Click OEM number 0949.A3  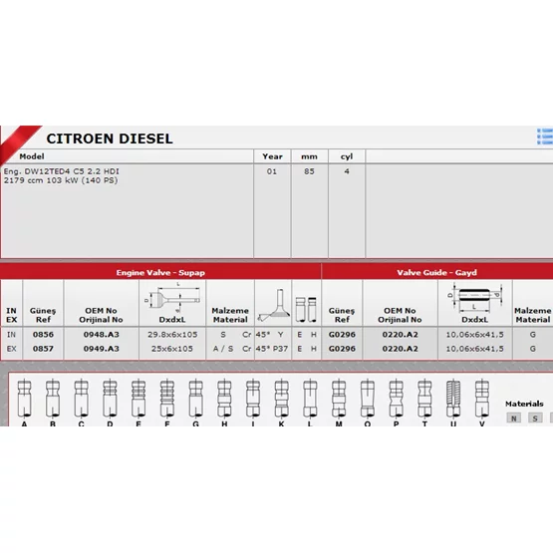(x=102, y=349)
